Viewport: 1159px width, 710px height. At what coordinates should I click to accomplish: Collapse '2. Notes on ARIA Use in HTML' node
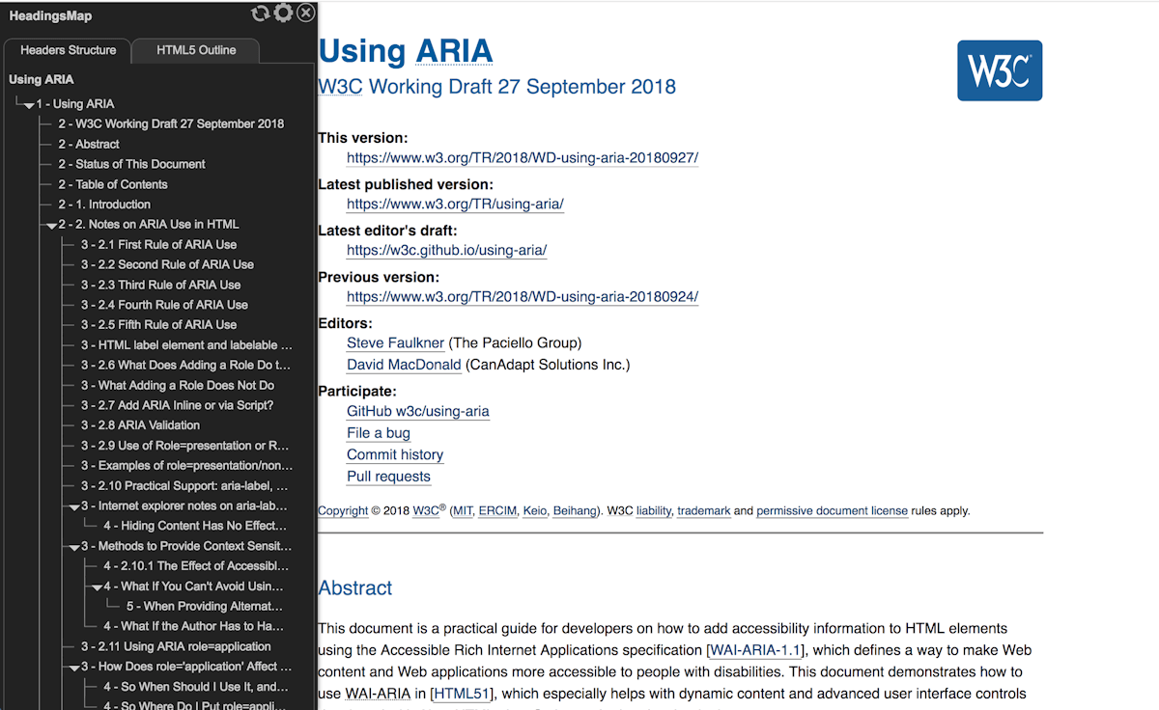tap(51, 226)
